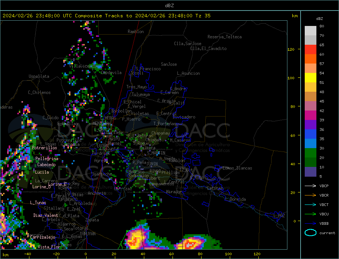The image size is (339, 259).
Task: Click the Reserva_Telteca label
Action: (224, 37)
